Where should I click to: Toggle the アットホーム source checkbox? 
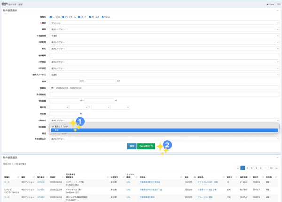(x=63, y=17)
